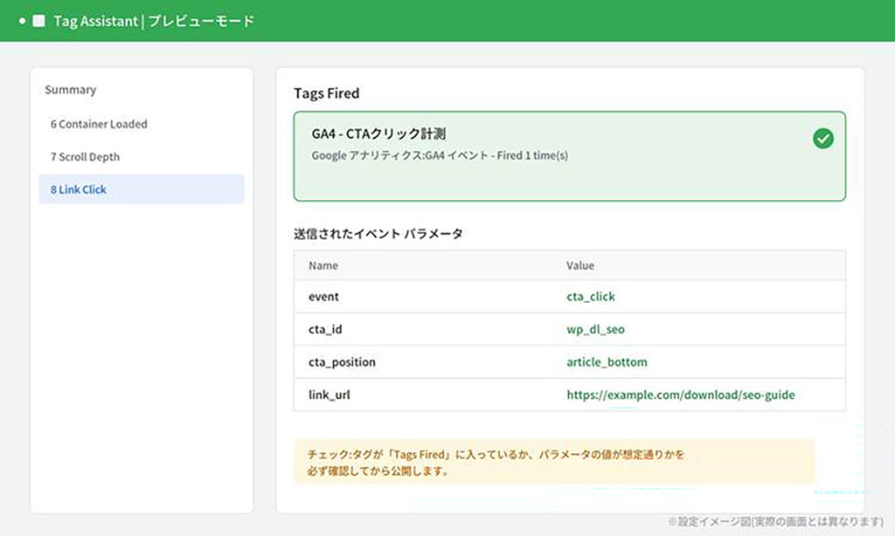
Task: Click the cta_position parameter name cell
Action: tap(342, 362)
